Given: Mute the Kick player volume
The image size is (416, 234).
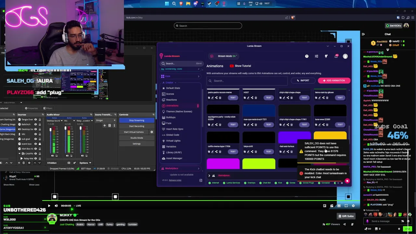Looking at the screenshot, I should (56, 206).
